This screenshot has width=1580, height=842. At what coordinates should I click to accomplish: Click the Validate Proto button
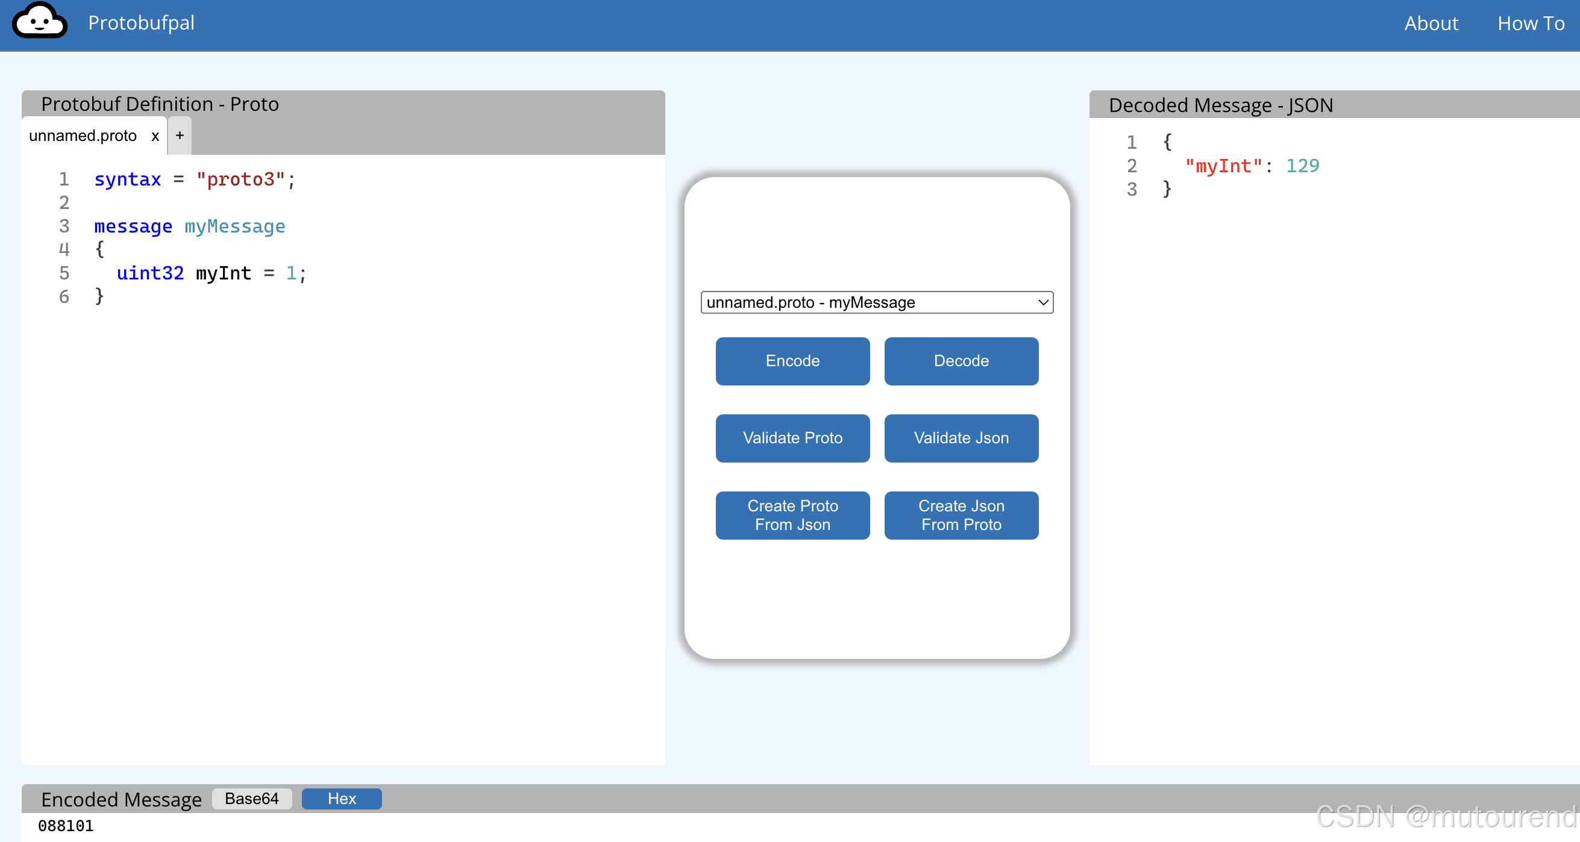pyautogui.click(x=792, y=438)
